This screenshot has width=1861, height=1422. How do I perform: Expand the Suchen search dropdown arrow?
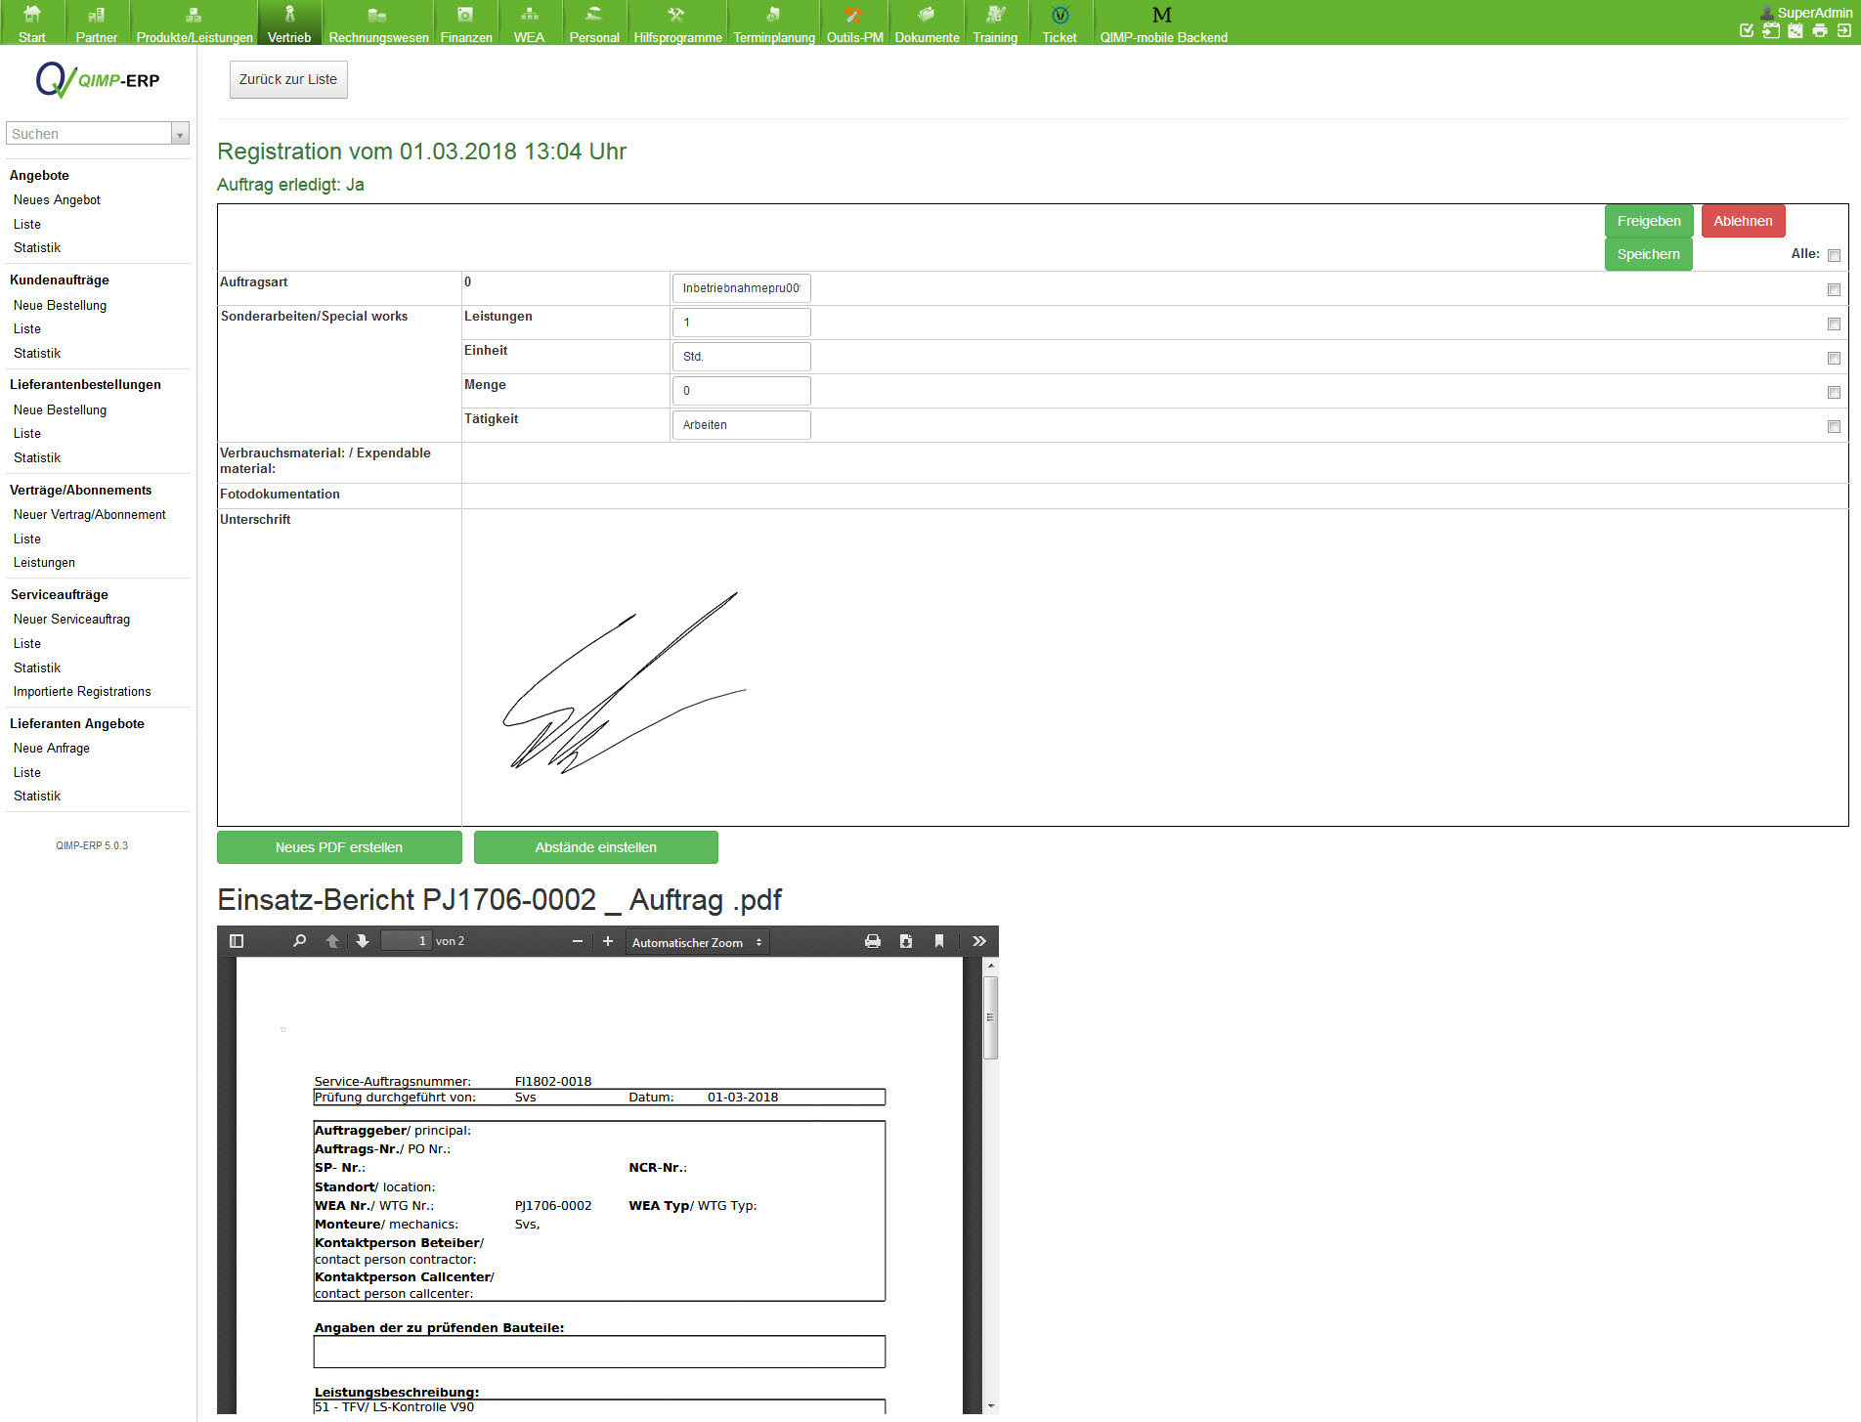tap(180, 134)
